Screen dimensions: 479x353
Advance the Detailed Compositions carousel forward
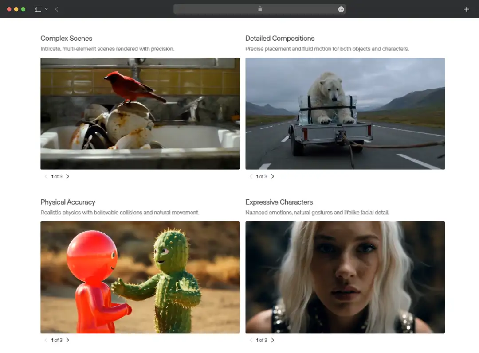coord(273,176)
